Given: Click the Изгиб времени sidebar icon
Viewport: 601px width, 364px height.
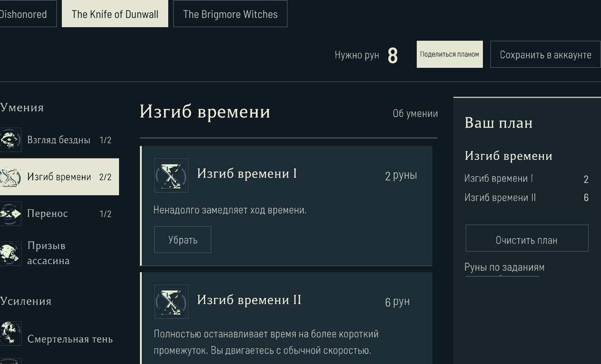Looking at the screenshot, I should click(10, 177).
